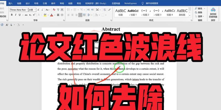Open highlight color dropdown arrow

click(48, 15)
